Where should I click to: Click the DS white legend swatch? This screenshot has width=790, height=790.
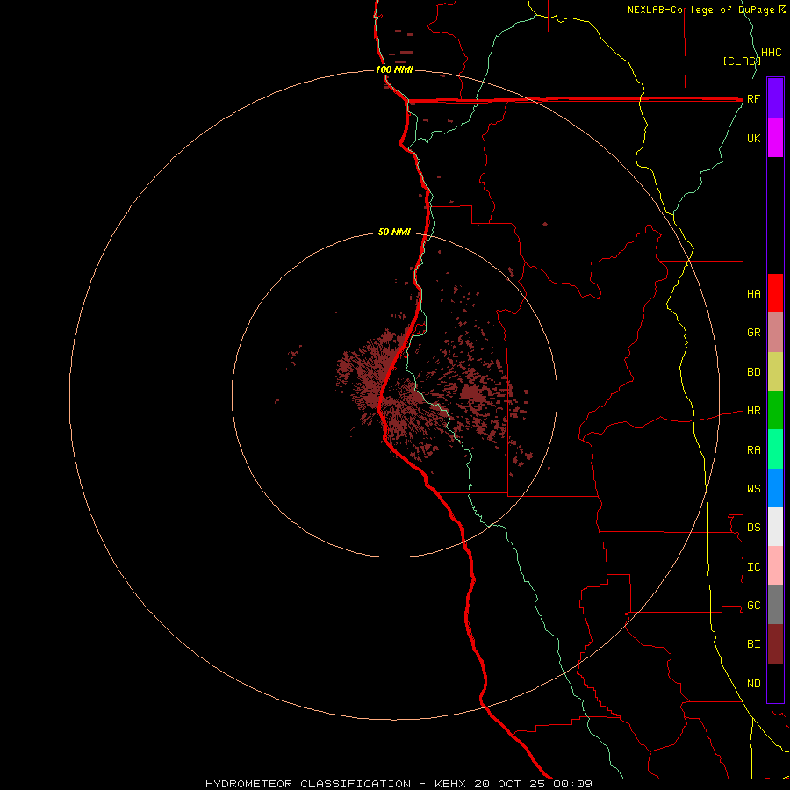[775, 527]
